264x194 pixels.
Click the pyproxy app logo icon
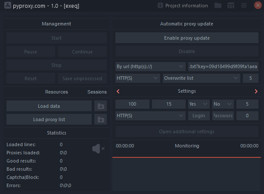8,6
